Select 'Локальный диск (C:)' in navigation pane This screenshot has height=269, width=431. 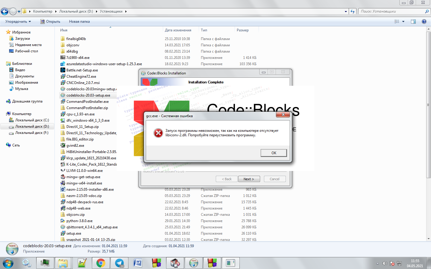(x=32, y=120)
